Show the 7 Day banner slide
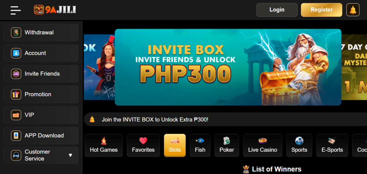The image size is (367, 174). point(354,67)
